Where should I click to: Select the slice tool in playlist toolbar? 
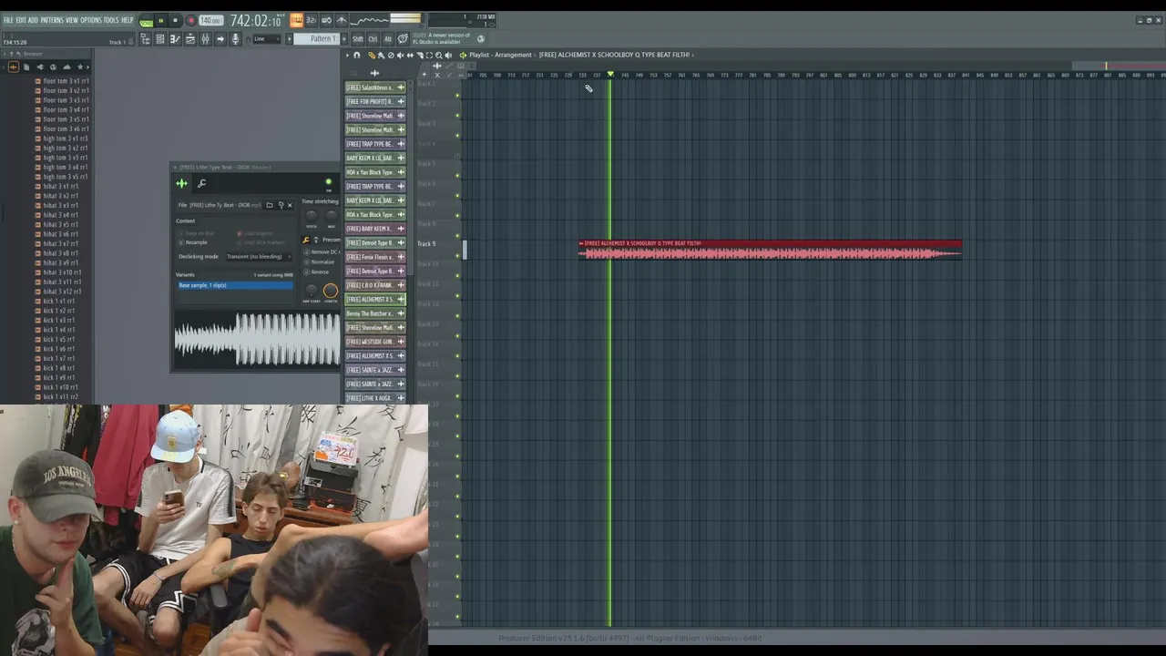(419, 55)
